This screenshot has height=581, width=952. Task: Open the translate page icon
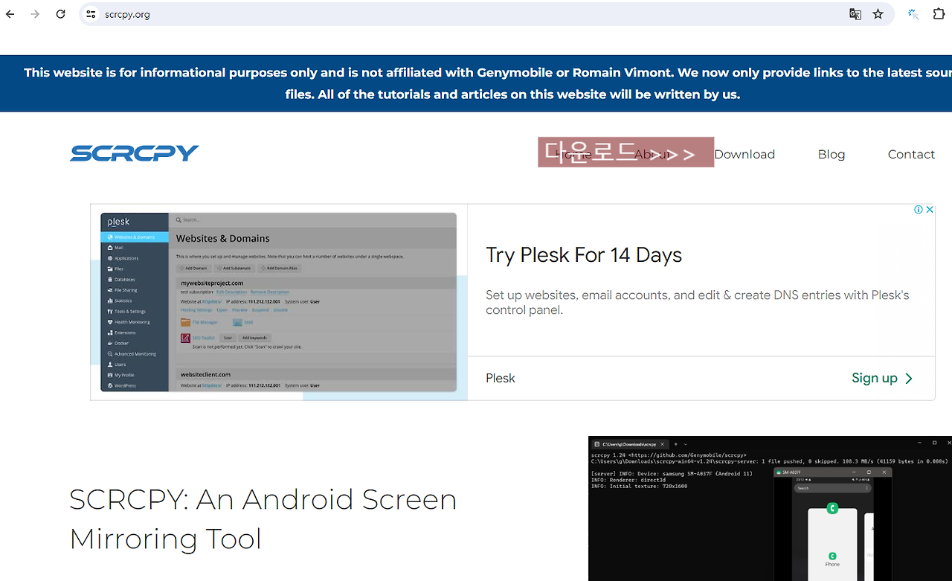pos(855,14)
